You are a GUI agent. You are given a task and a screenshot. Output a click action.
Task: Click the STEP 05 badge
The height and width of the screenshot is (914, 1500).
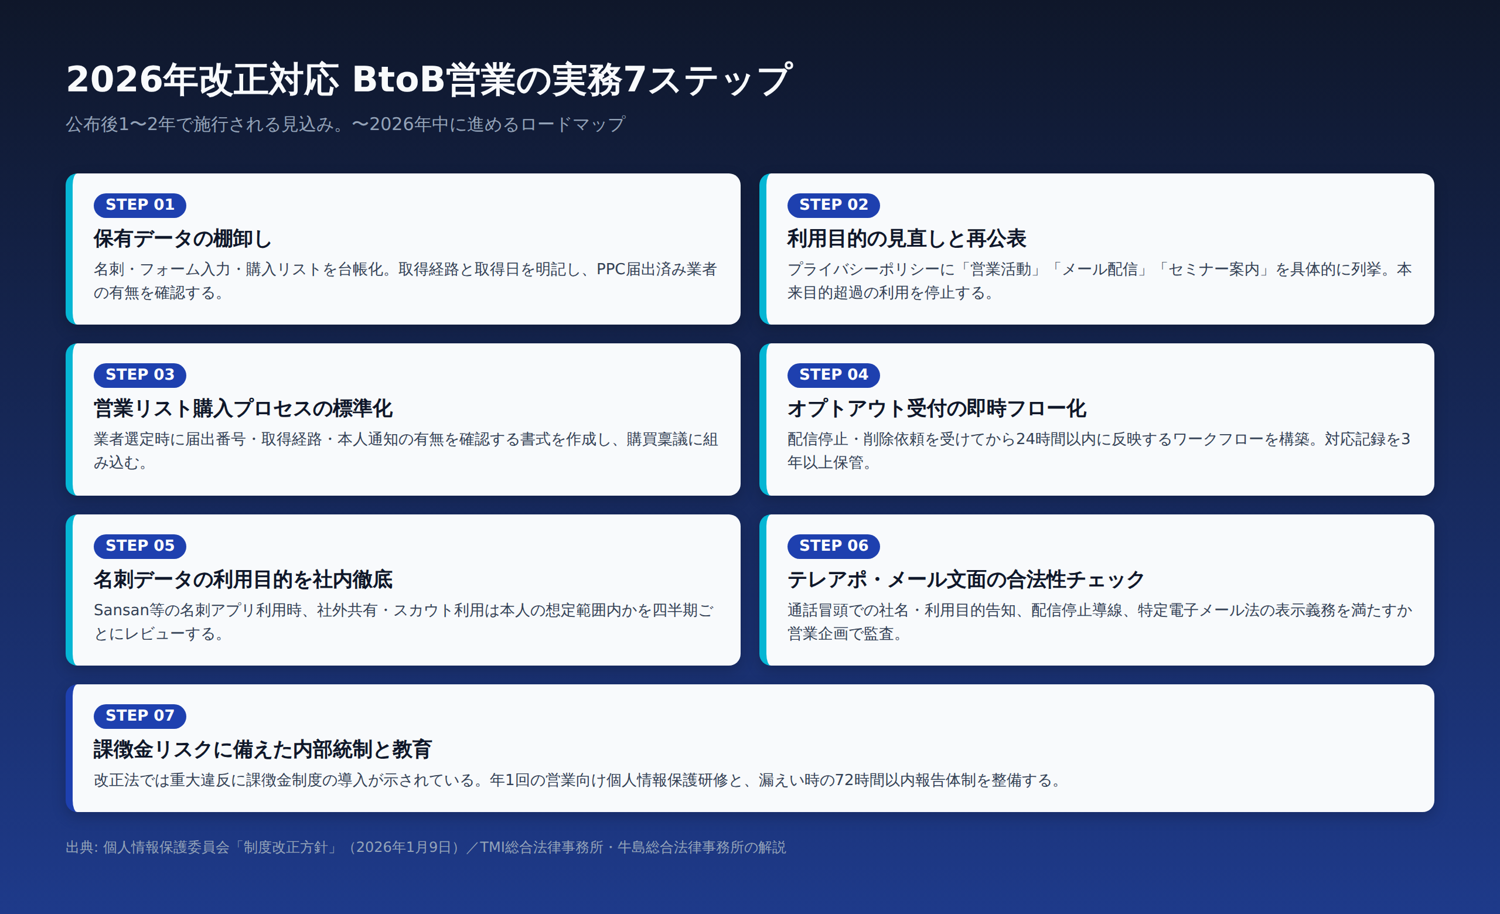coord(139,546)
